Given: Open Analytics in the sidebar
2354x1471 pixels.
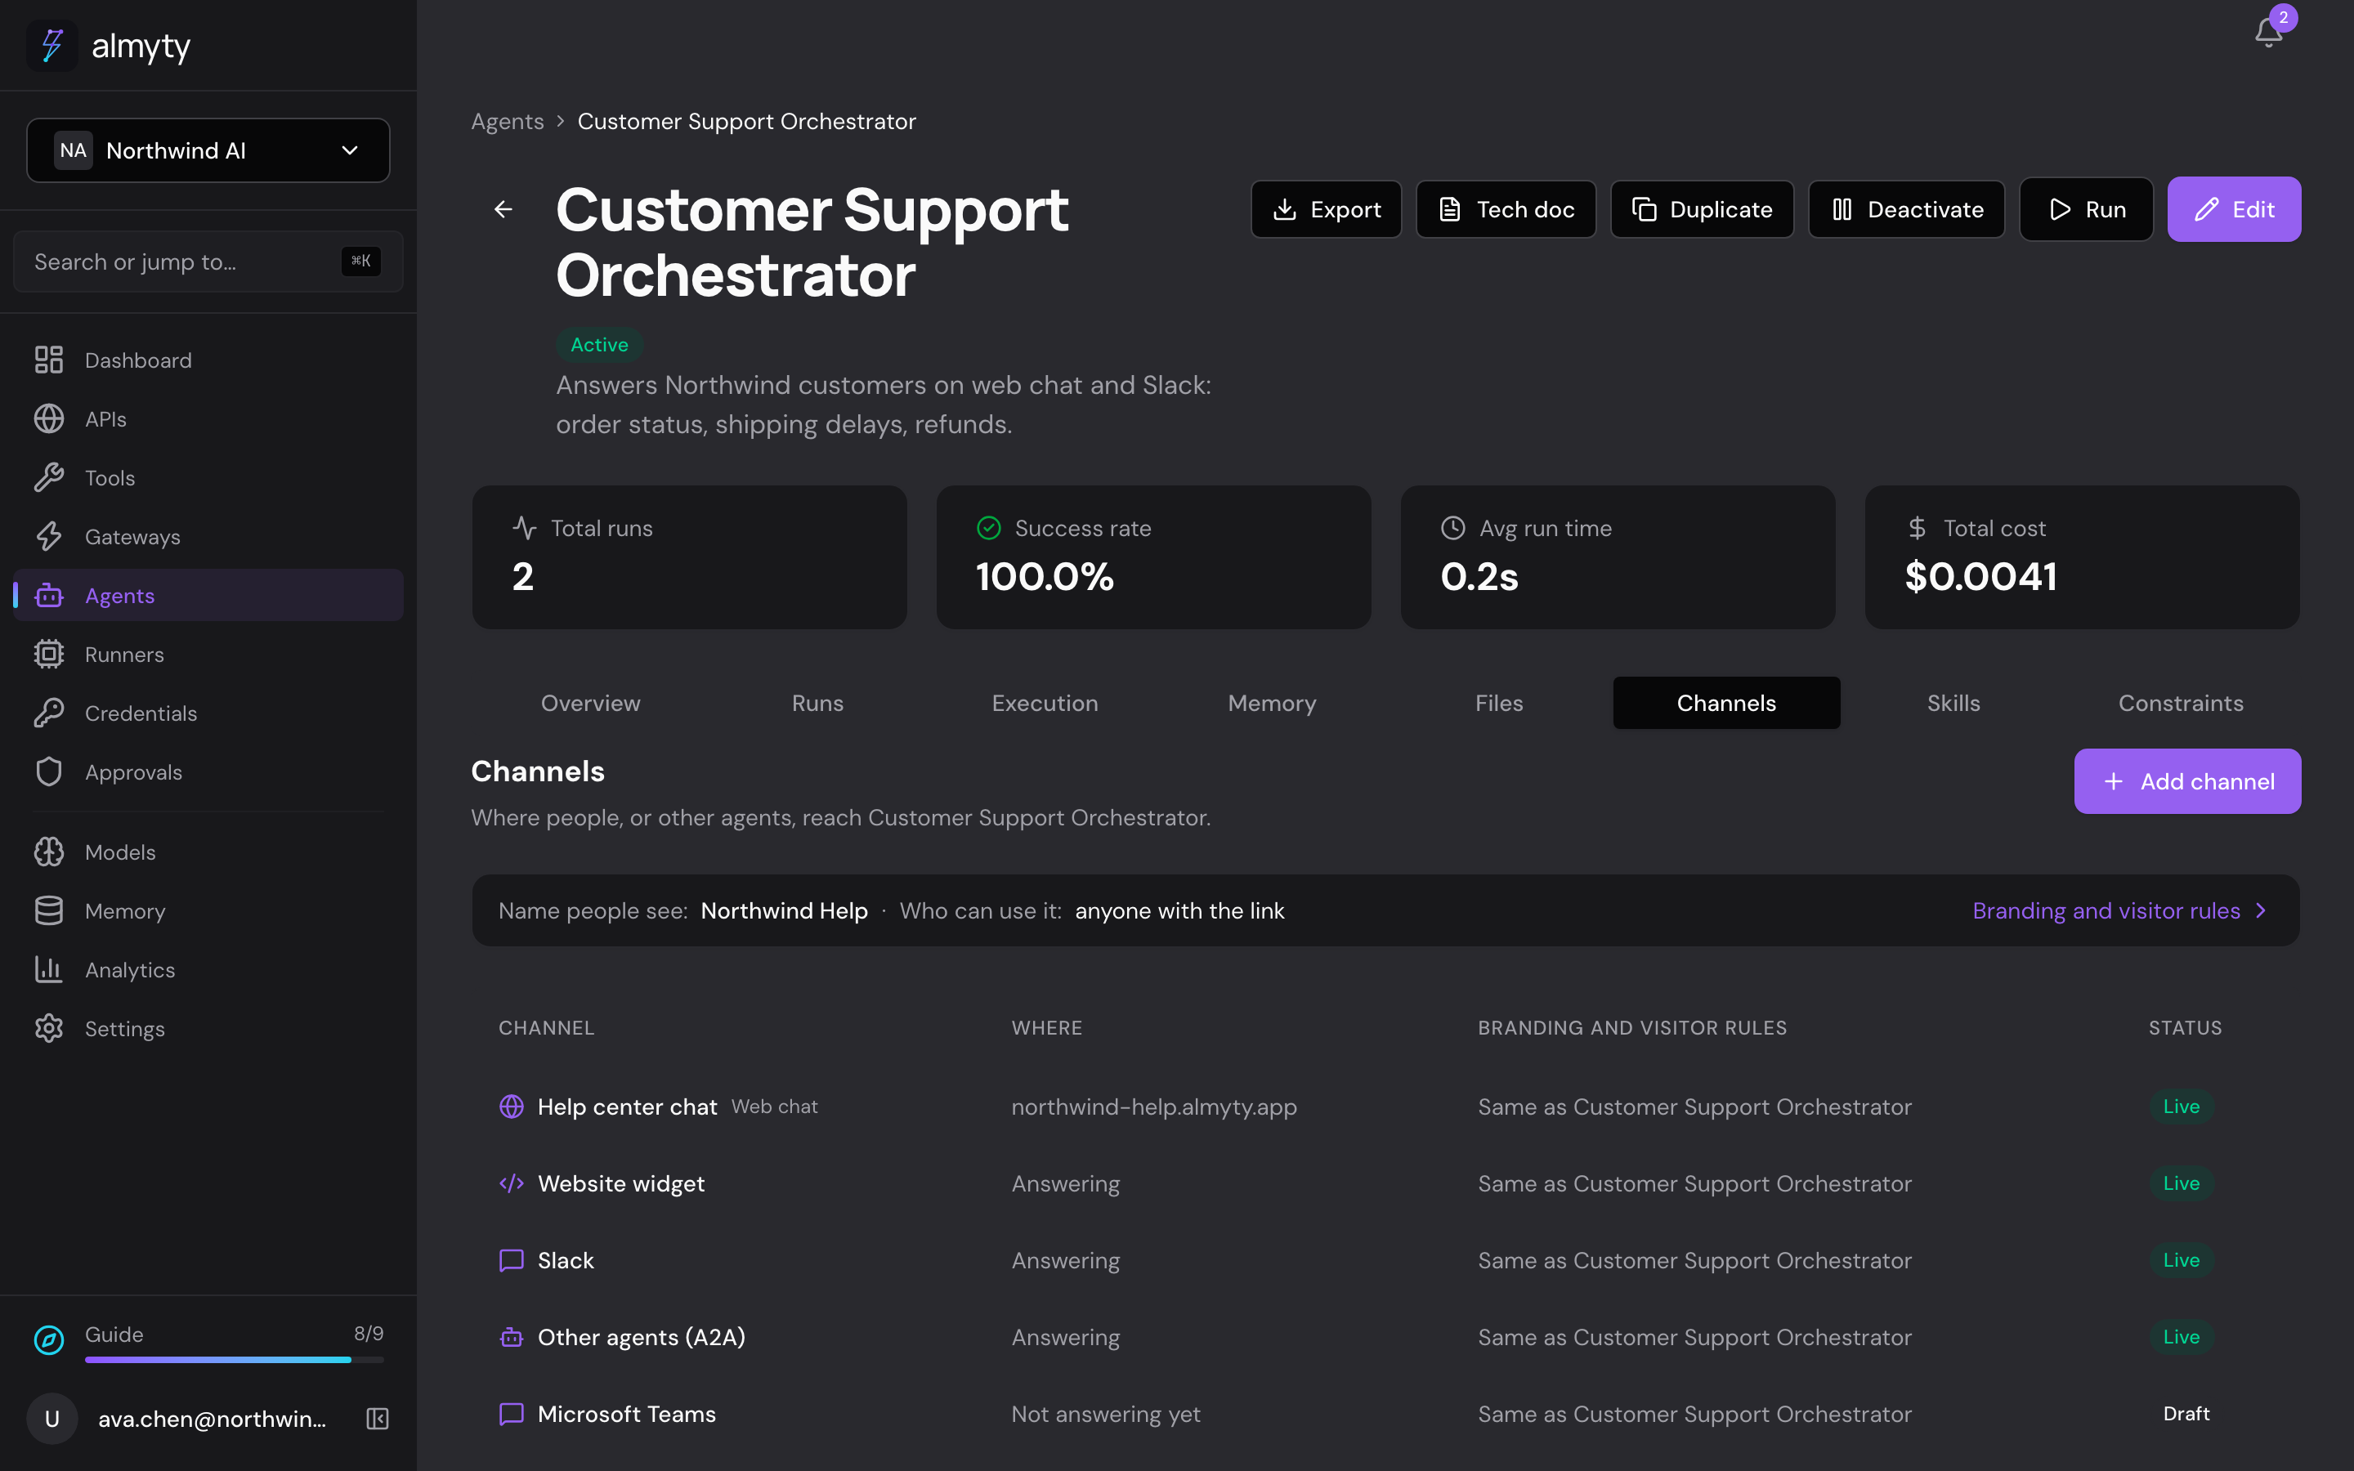Looking at the screenshot, I should (x=208, y=969).
